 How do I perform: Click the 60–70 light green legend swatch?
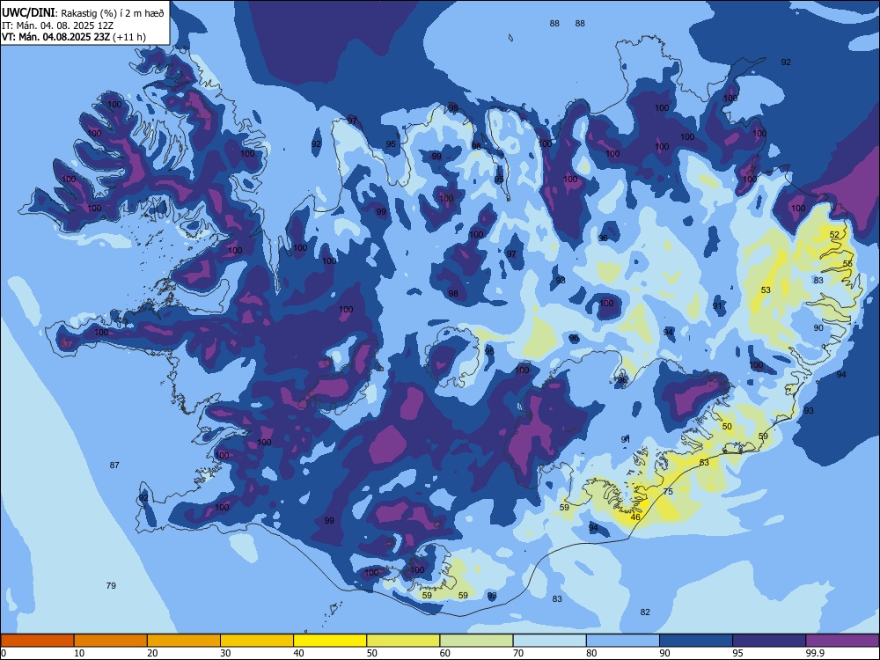tap(476, 641)
